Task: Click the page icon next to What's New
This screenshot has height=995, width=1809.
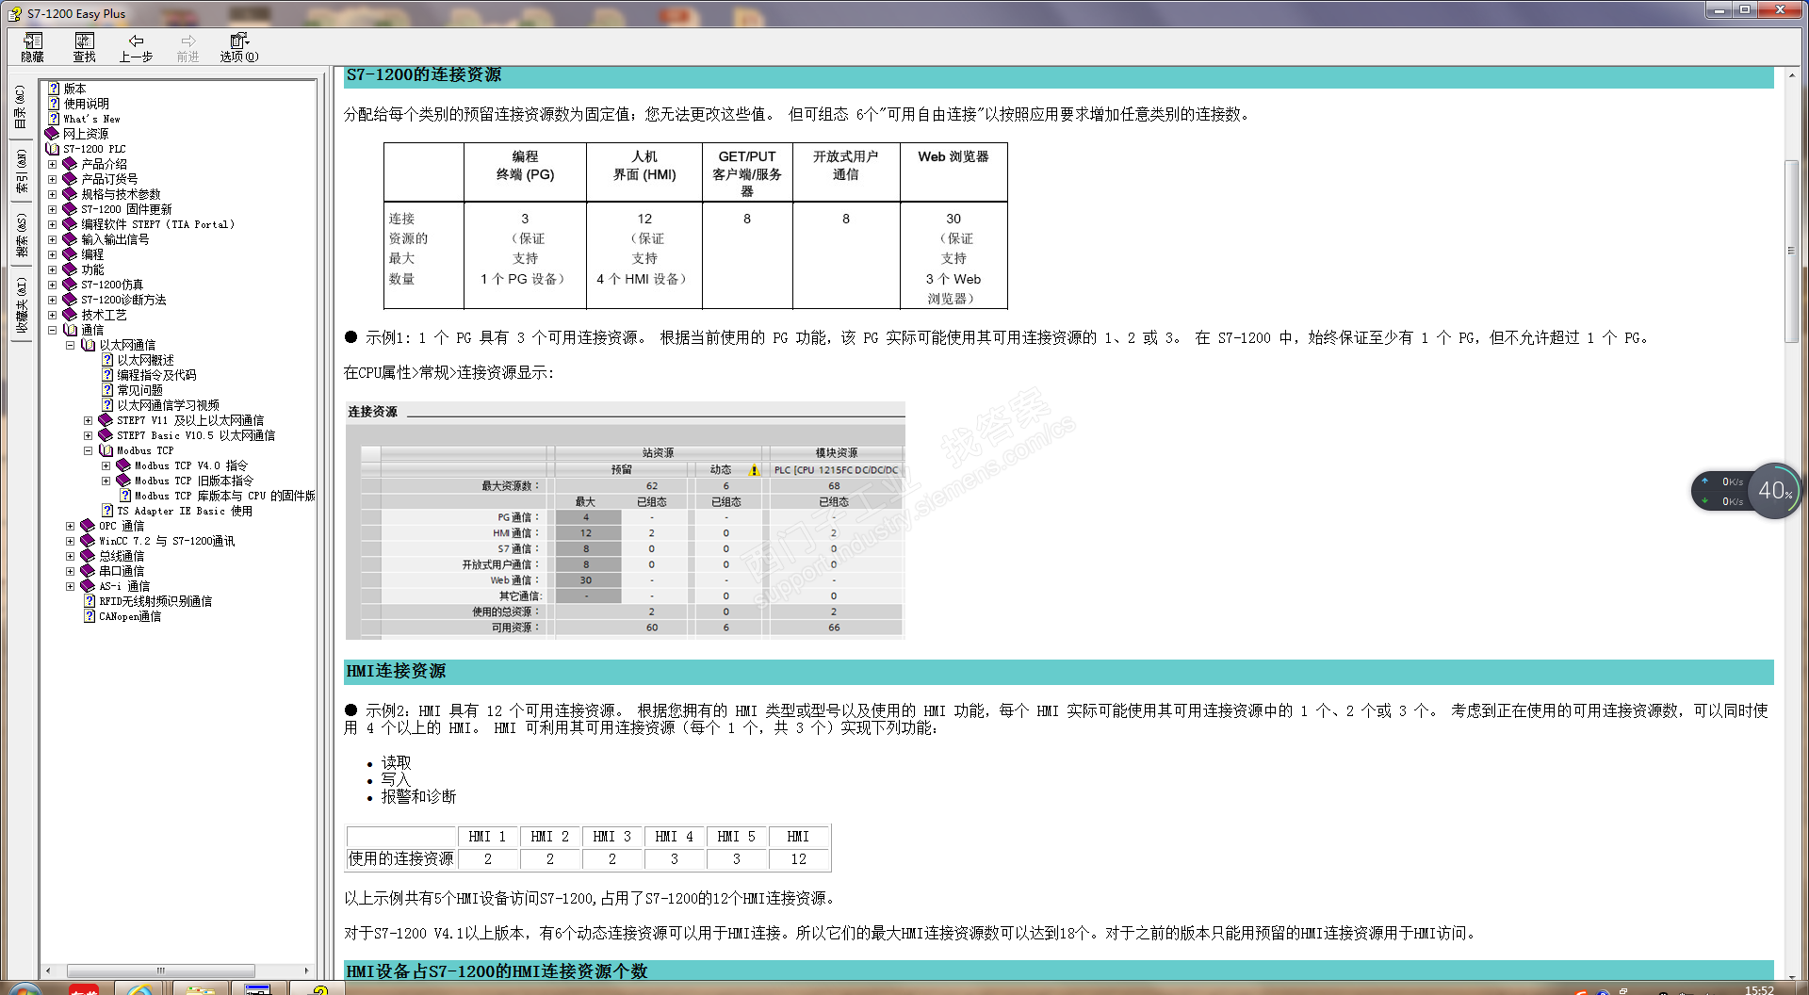Action: [x=54, y=119]
